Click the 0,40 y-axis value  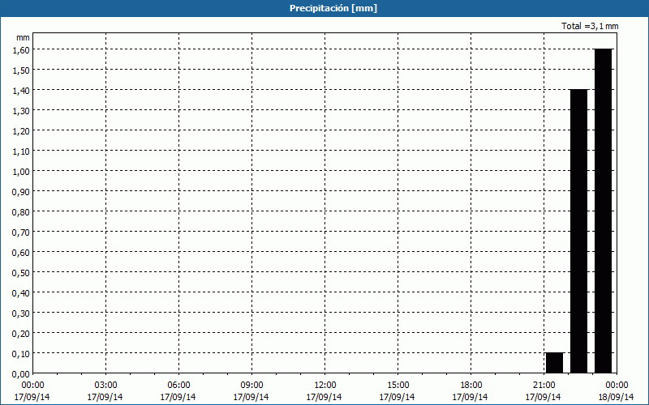pos(21,293)
